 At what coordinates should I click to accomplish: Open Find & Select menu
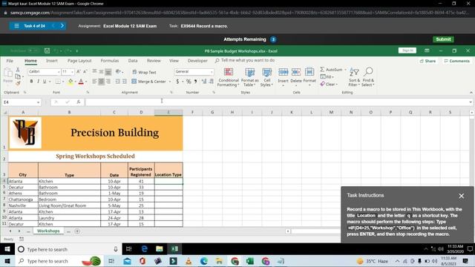pos(368,77)
